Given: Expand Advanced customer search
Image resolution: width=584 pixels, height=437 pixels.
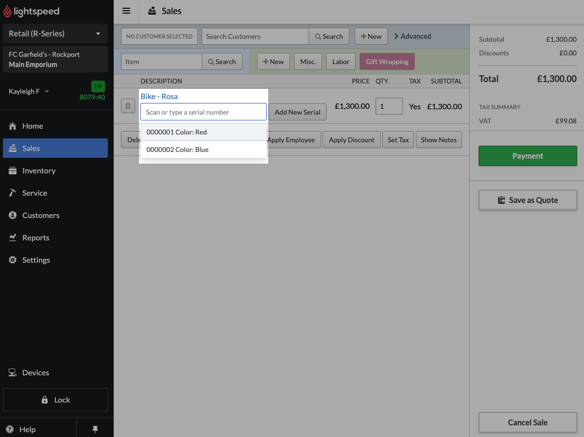Looking at the screenshot, I should 412,36.
